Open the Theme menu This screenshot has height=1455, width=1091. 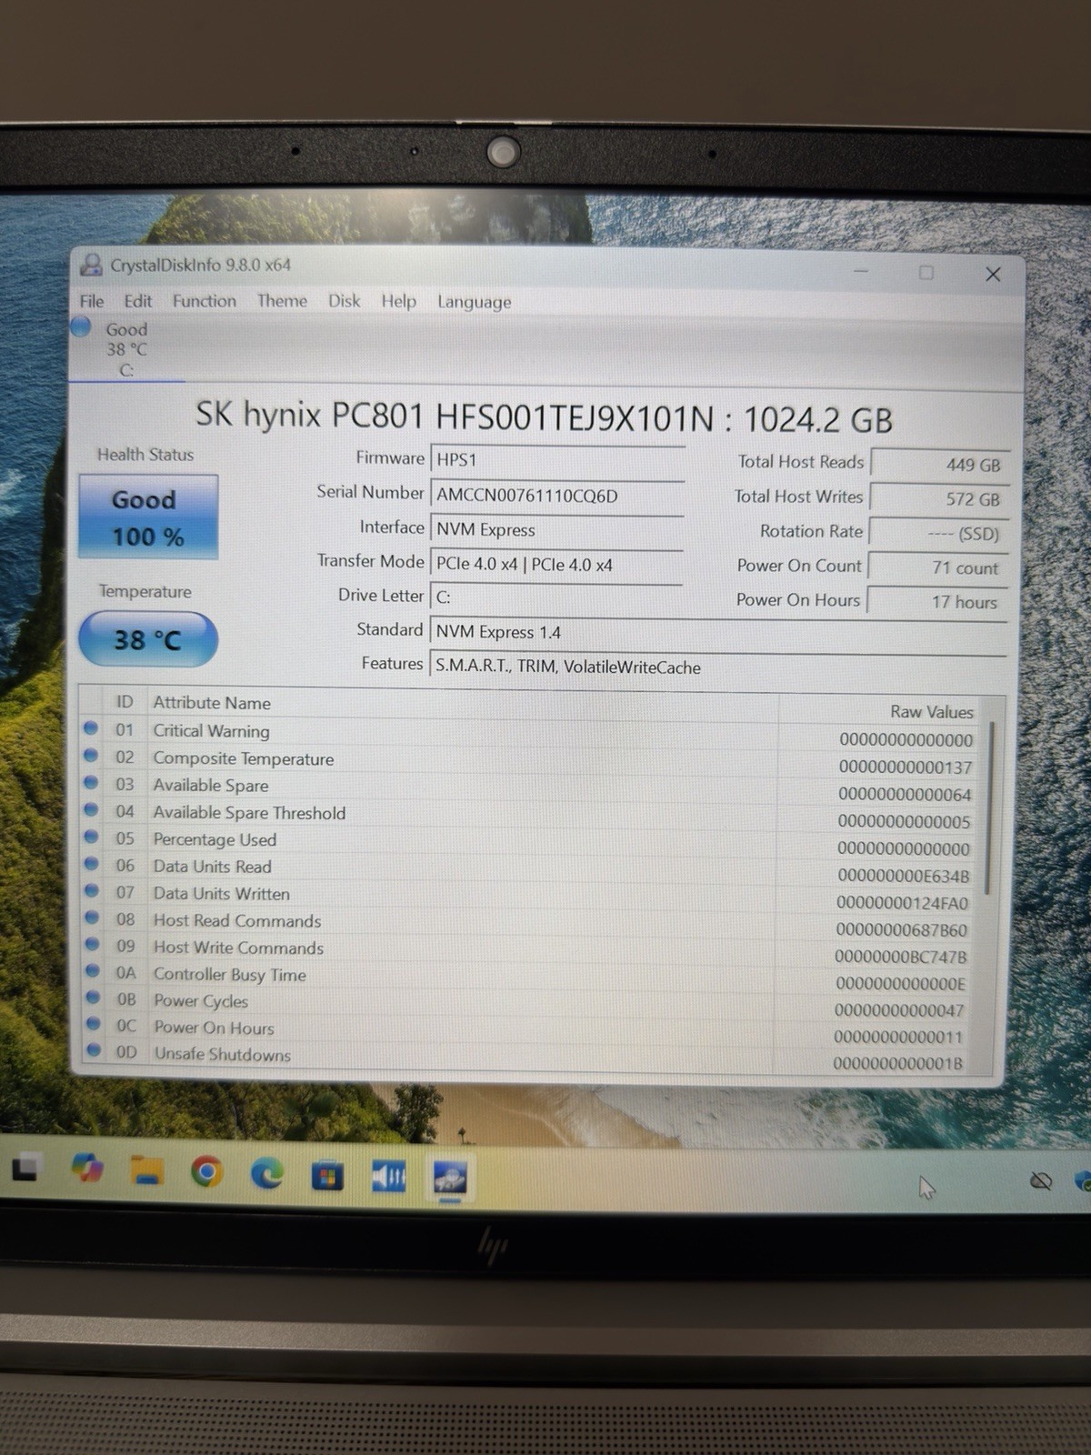tap(282, 301)
